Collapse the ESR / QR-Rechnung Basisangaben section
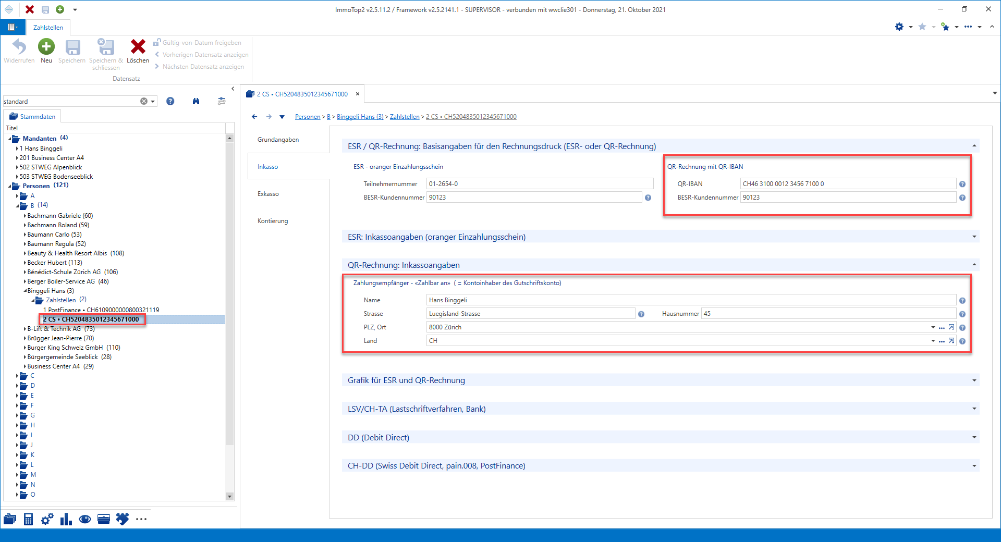The image size is (1001, 542). click(x=974, y=146)
